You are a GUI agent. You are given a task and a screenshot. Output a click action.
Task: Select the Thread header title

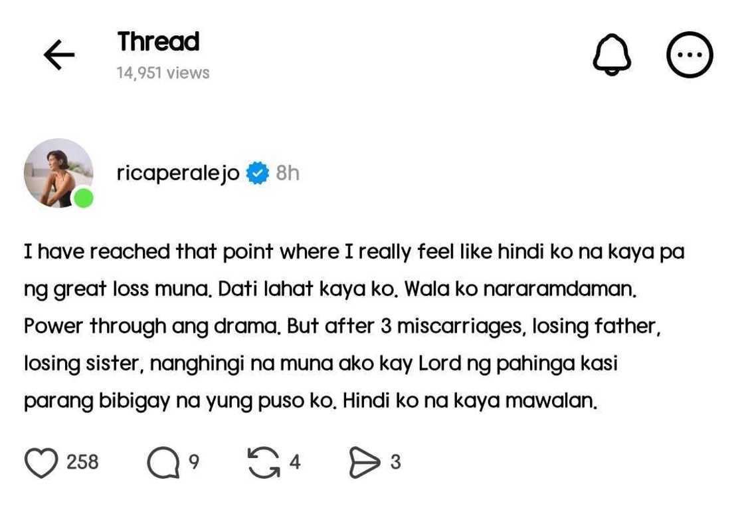(x=158, y=41)
